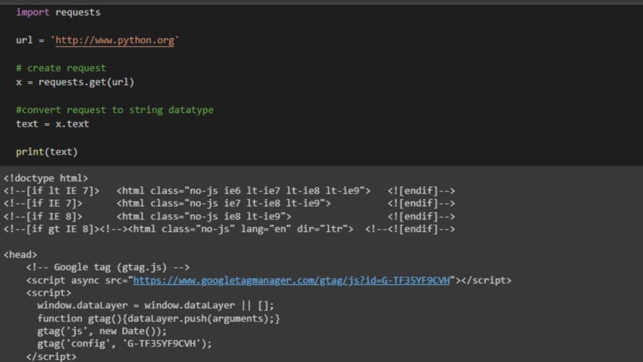Click the 'function gtag()' output line
This screenshot has height=362, width=643.
click(x=159, y=319)
